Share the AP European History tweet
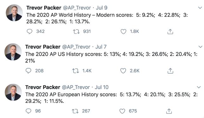Image resolution: width=204 pixels, height=118 pixels. point(169,111)
